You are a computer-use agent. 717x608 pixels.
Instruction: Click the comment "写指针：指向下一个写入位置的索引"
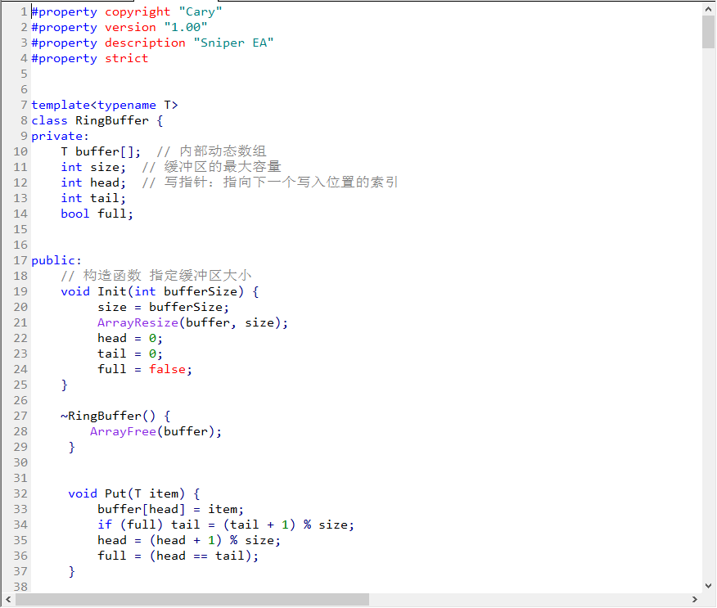coord(282,182)
